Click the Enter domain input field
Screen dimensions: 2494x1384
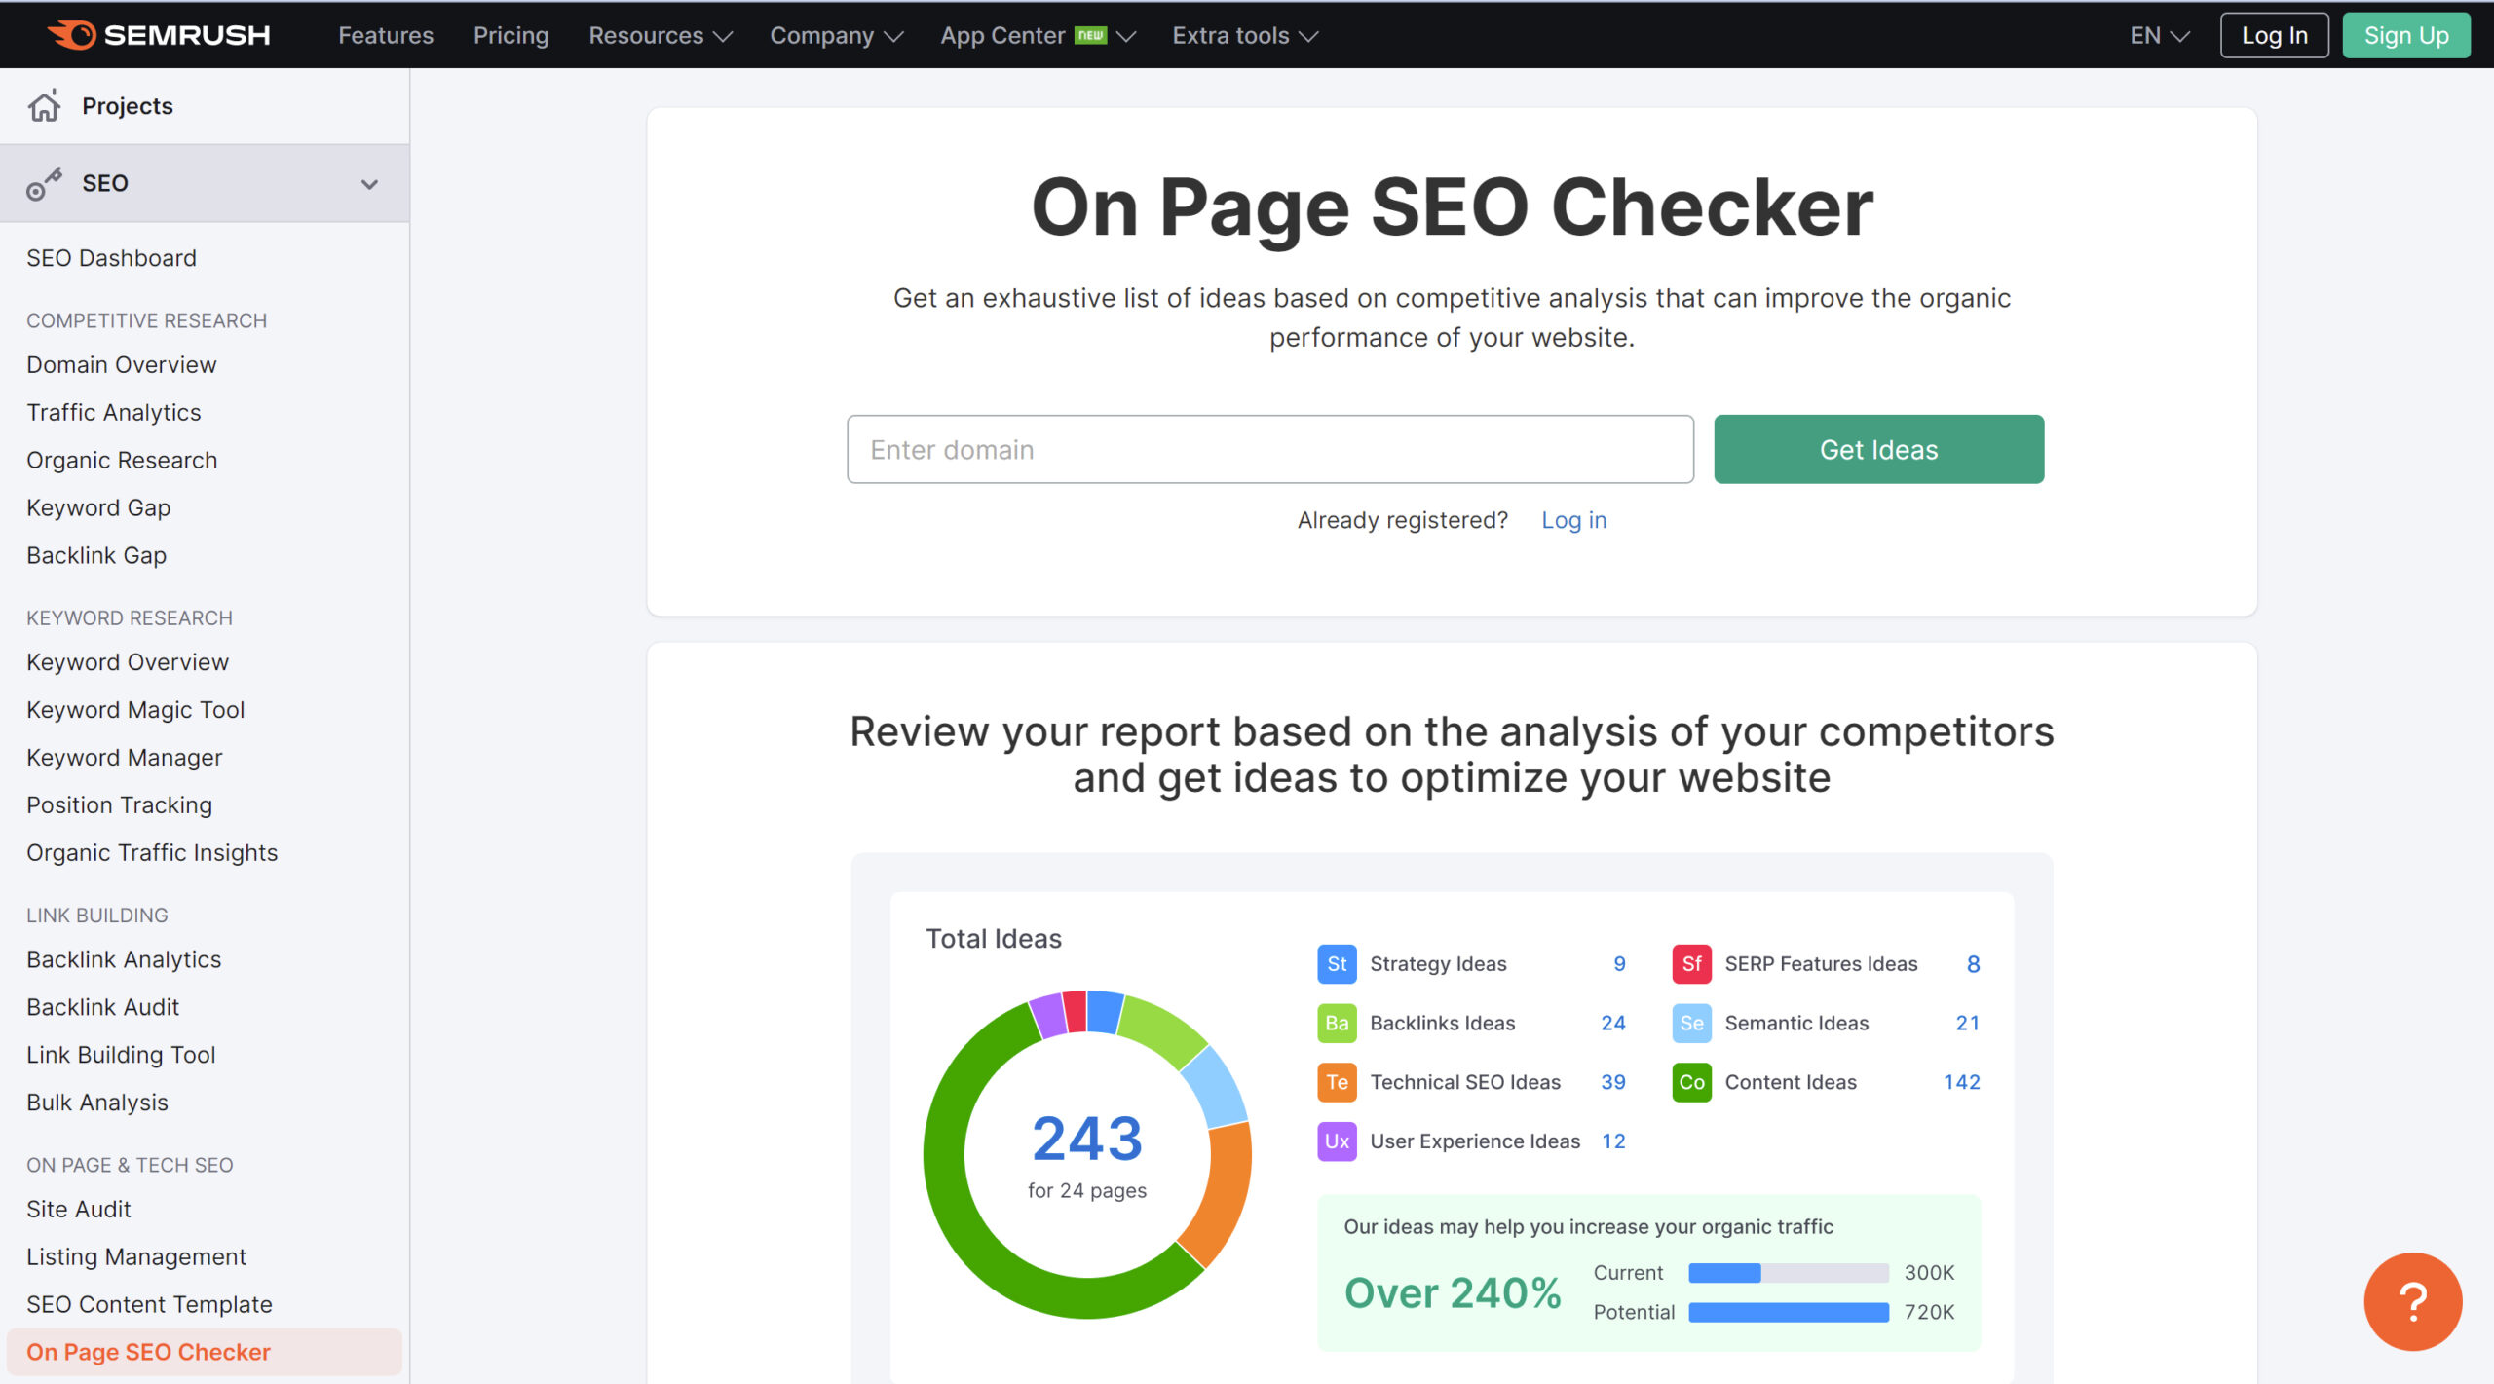pyautogui.click(x=1269, y=449)
